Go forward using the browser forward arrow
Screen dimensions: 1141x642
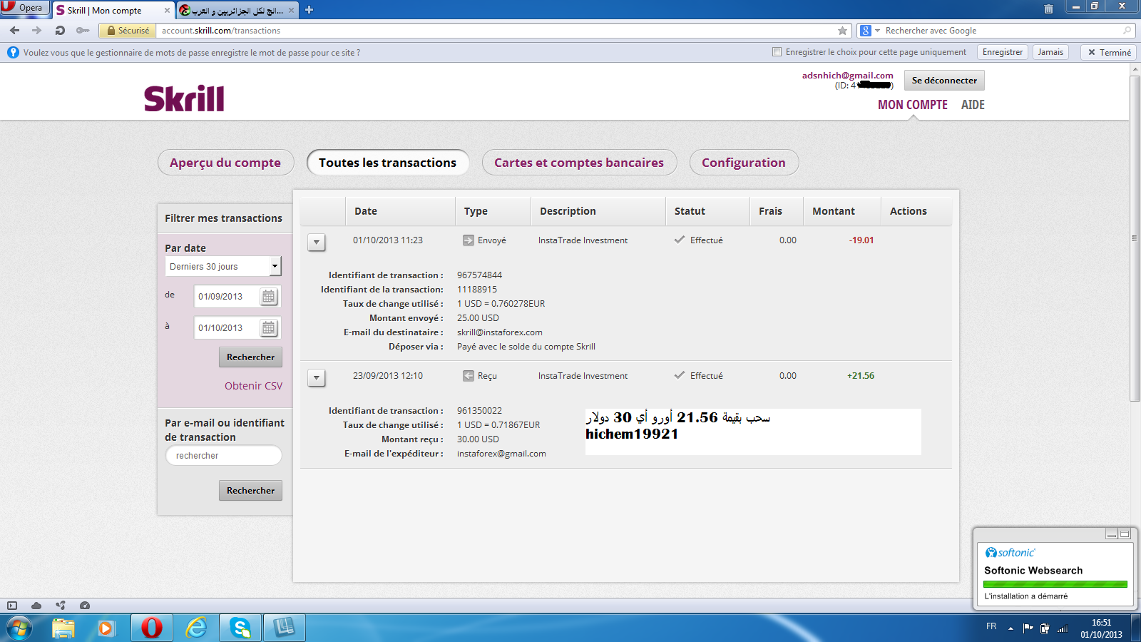pos(37,31)
